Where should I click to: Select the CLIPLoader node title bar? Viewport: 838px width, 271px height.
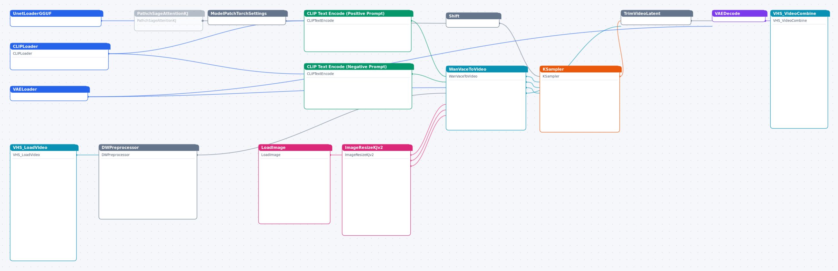tap(60, 46)
